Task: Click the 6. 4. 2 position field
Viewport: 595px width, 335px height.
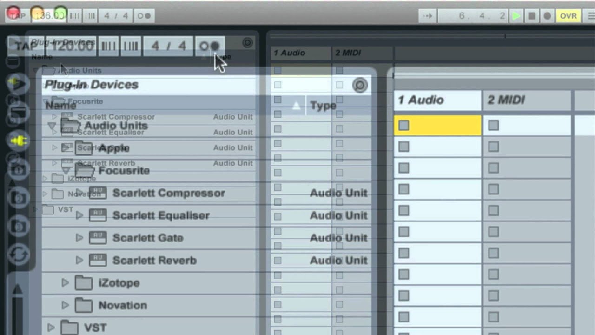Action: coord(473,16)
